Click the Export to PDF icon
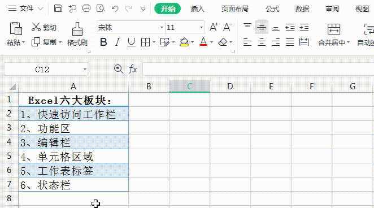Viewport: 374px width, 208px height. click(72, 8)
